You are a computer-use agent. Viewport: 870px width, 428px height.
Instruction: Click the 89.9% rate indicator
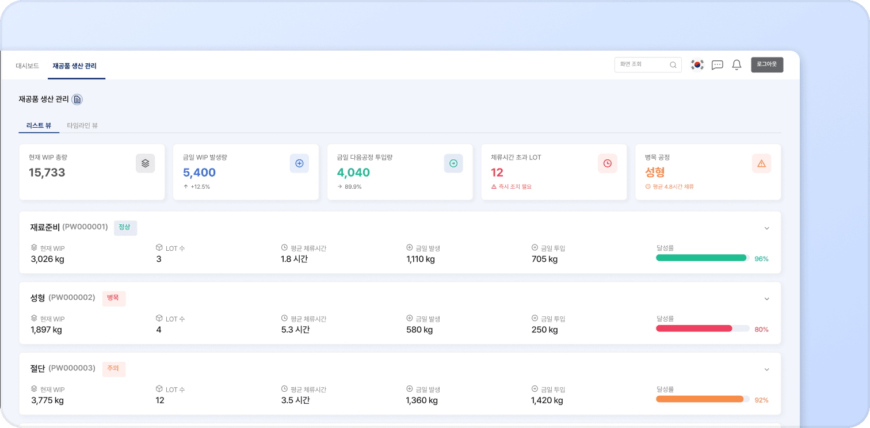(353, 187)
